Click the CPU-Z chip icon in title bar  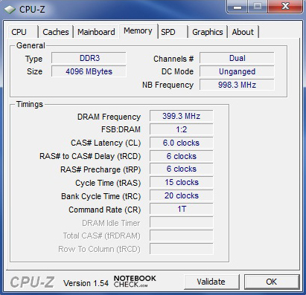[x=10, y=10]
